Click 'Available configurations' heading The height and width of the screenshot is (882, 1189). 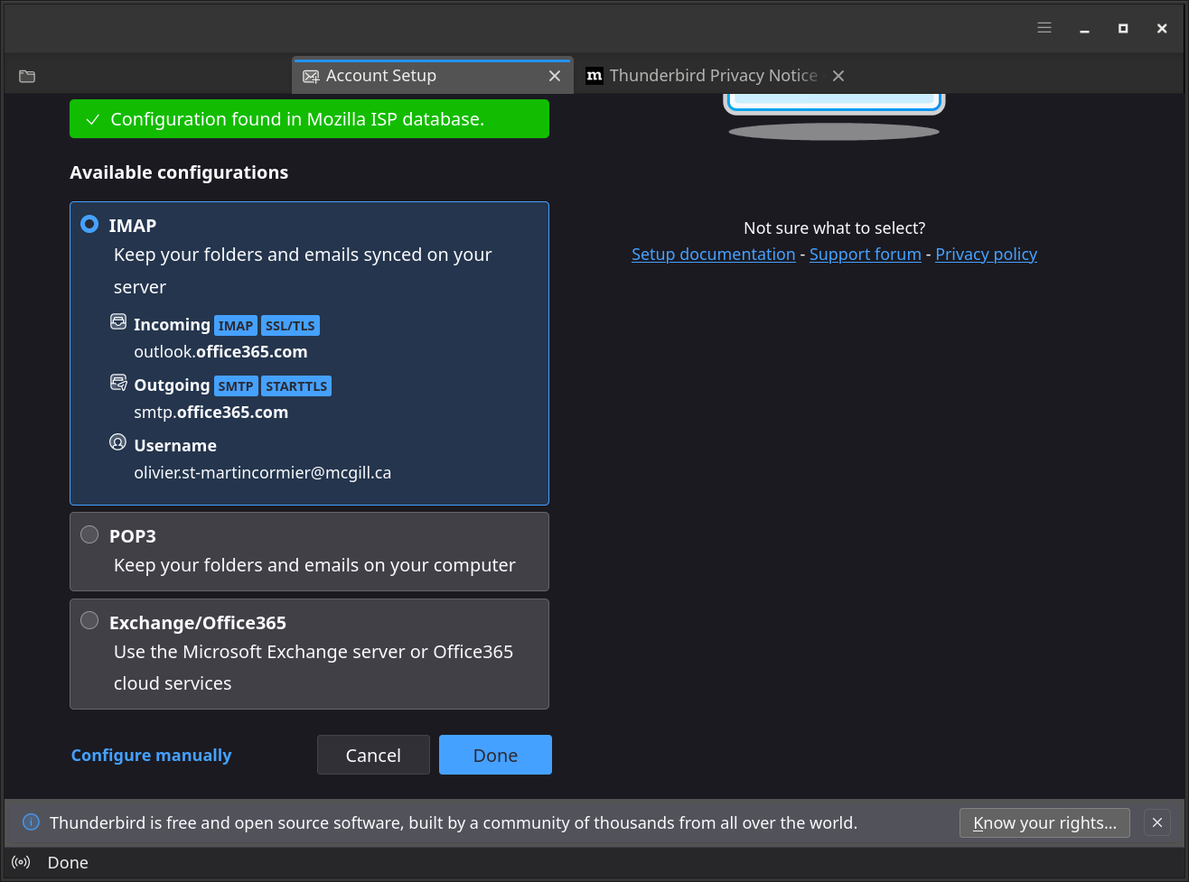[179, 172]
